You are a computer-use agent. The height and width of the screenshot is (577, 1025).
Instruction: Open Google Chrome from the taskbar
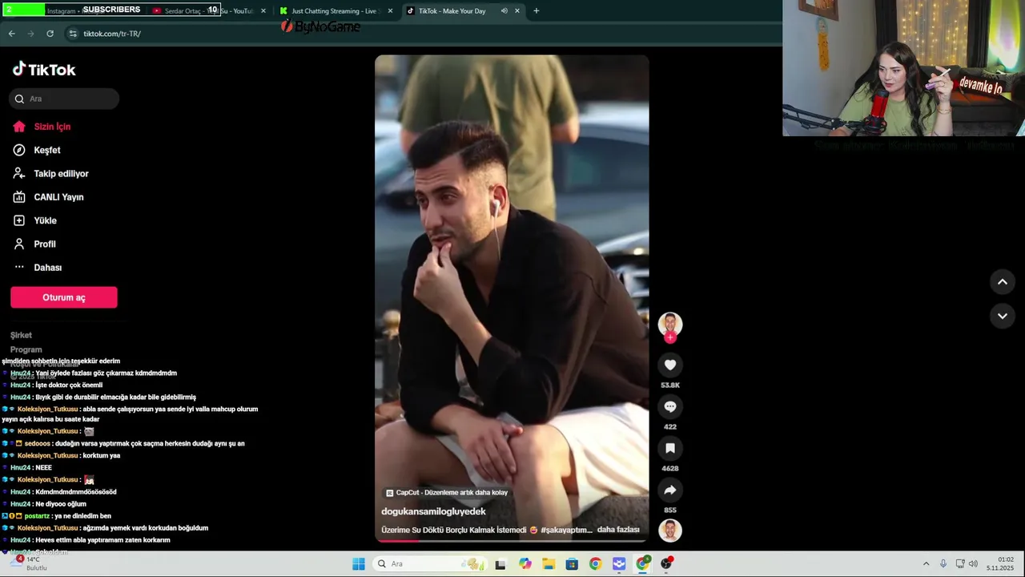click(x=595, y=564)
